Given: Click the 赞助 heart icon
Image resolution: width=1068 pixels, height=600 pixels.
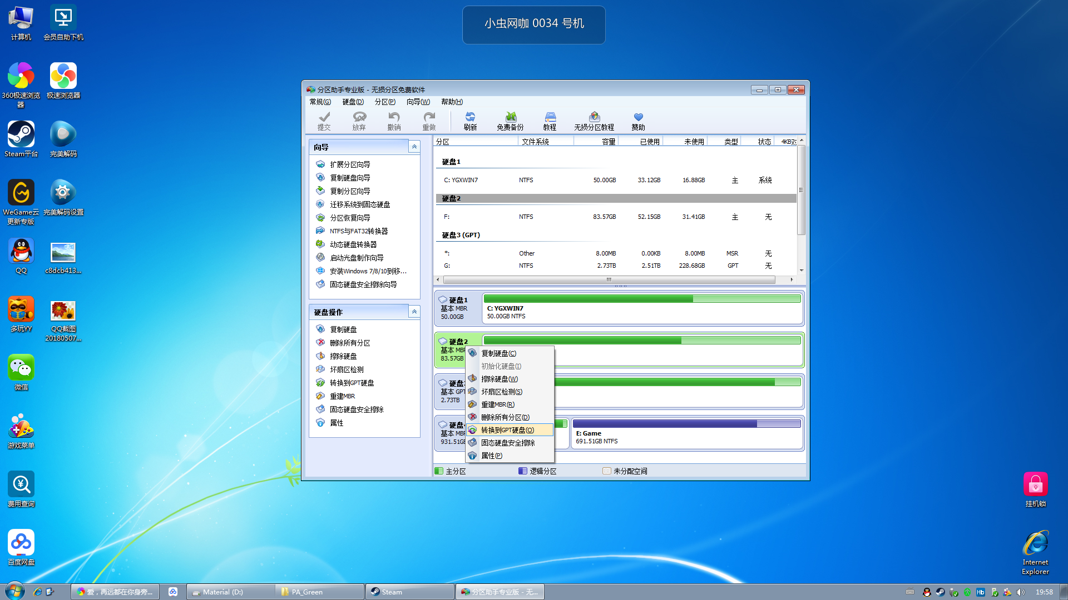Looking at the screenshot, I should tap(639, 121).
